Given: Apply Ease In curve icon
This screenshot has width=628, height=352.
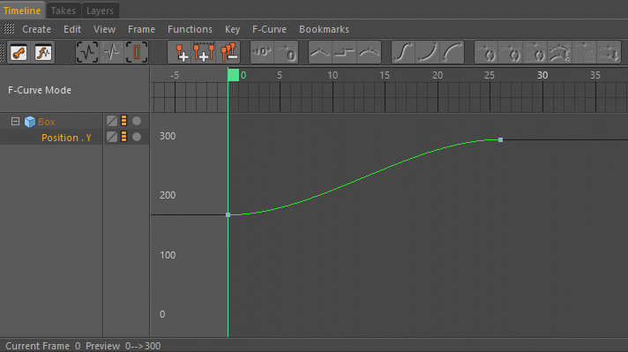Looking at the screenshot, I should click(428, 52).
